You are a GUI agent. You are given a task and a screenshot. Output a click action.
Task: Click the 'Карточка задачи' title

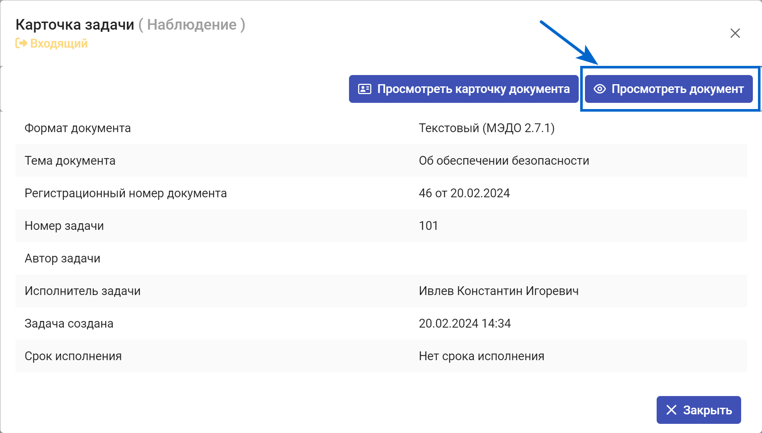click(75, 25)
